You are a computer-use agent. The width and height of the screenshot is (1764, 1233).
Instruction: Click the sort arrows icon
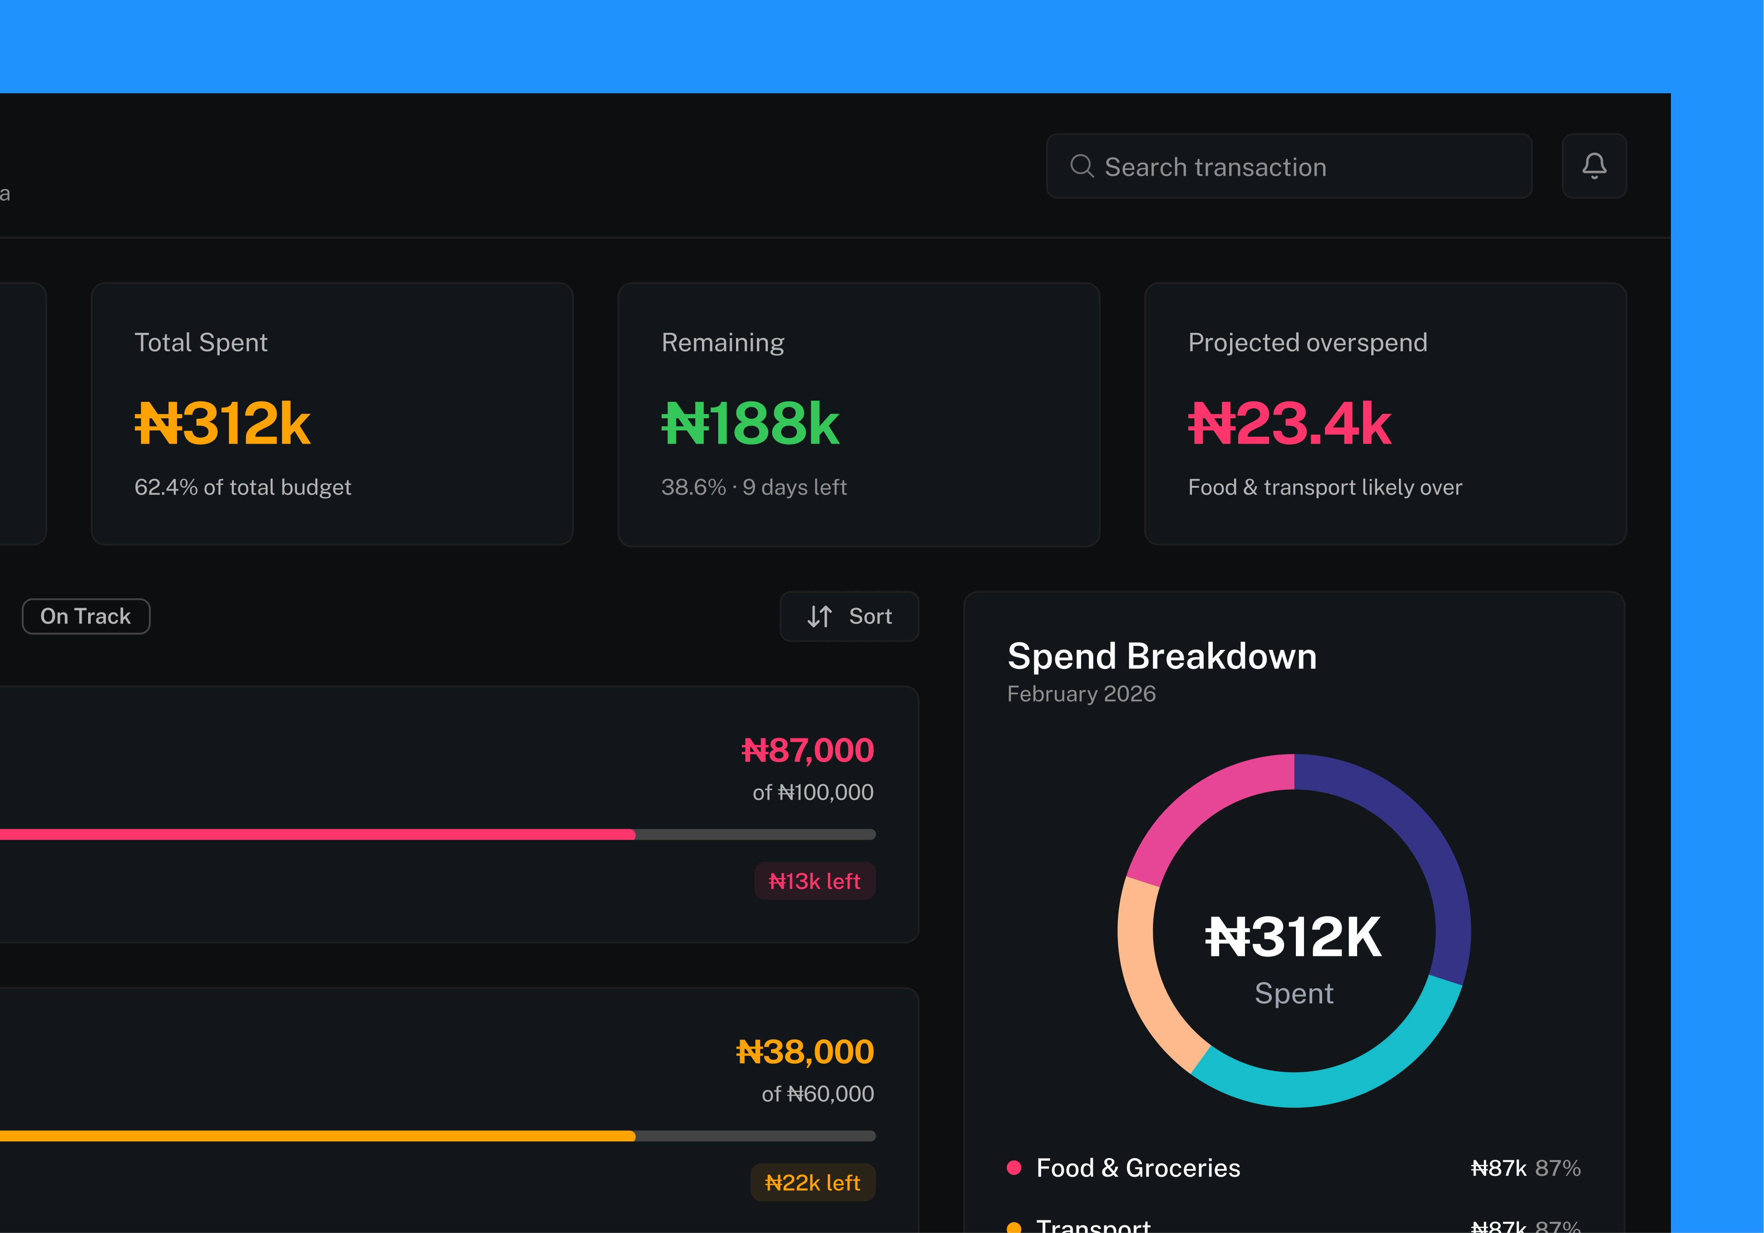tap(819, 616)
